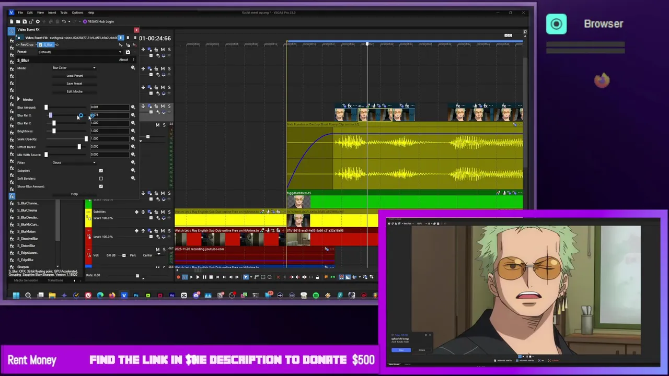
Task: Open the Undo history dropdown arrow
Action: [69, 21]
